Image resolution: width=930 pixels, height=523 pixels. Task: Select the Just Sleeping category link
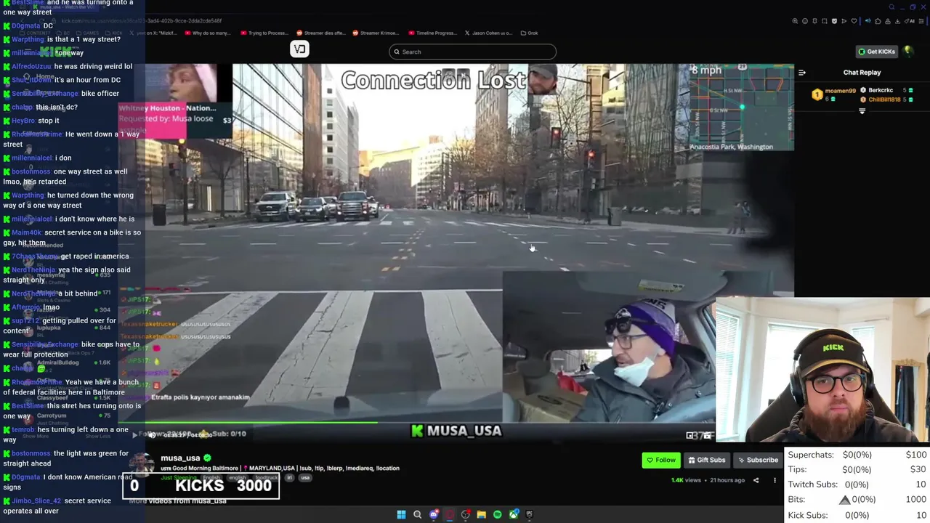179,477
